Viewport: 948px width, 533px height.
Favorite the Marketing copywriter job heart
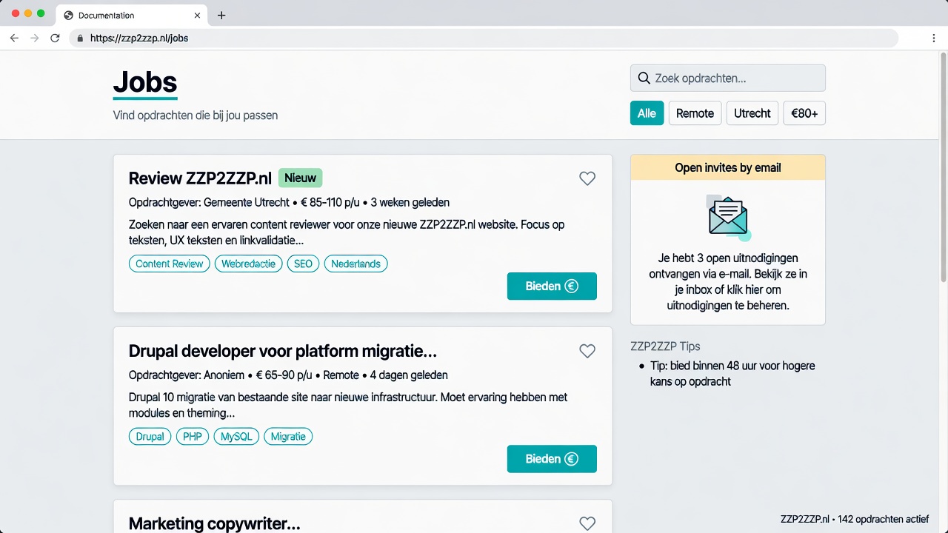[587, 523]
